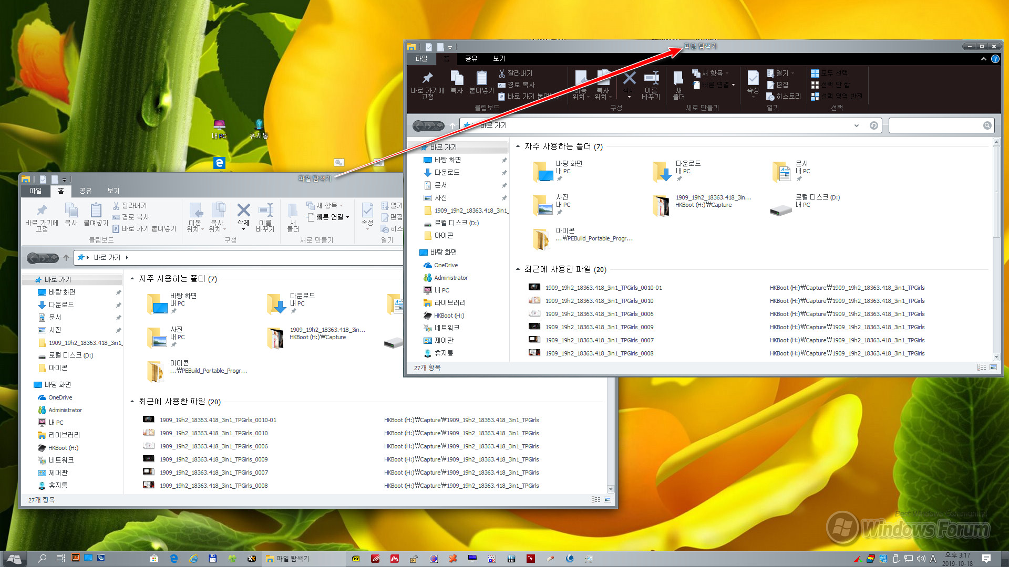The image size is (1009, 567).
Task: Open the Edge browser from the taskbar
Action: (174, 559)
